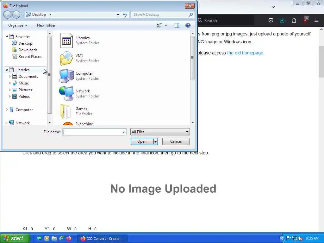Toggle the preview pane icon
Image resolution: width=324 pixels, height=243 pixels.
point(177,25)
